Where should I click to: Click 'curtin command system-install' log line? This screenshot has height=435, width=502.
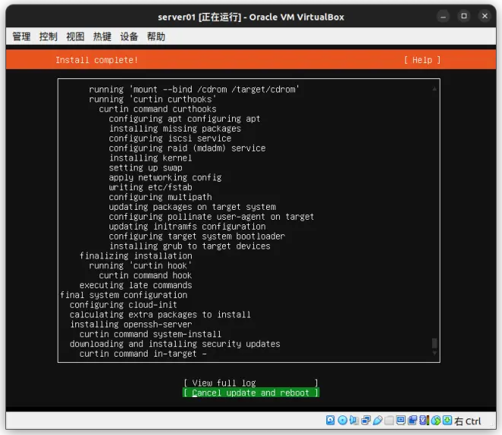click(151, 334)
